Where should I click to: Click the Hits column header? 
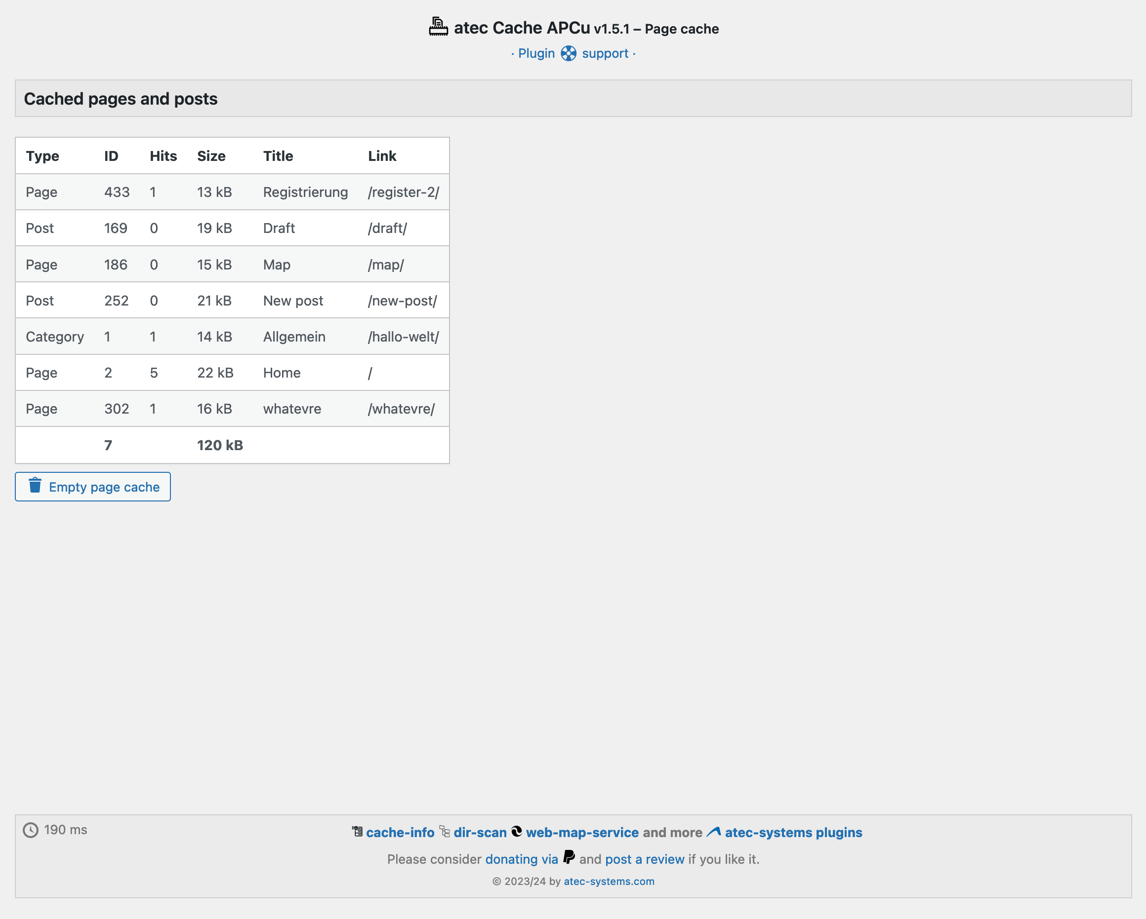pyautogui.click(x=163, y=156)
